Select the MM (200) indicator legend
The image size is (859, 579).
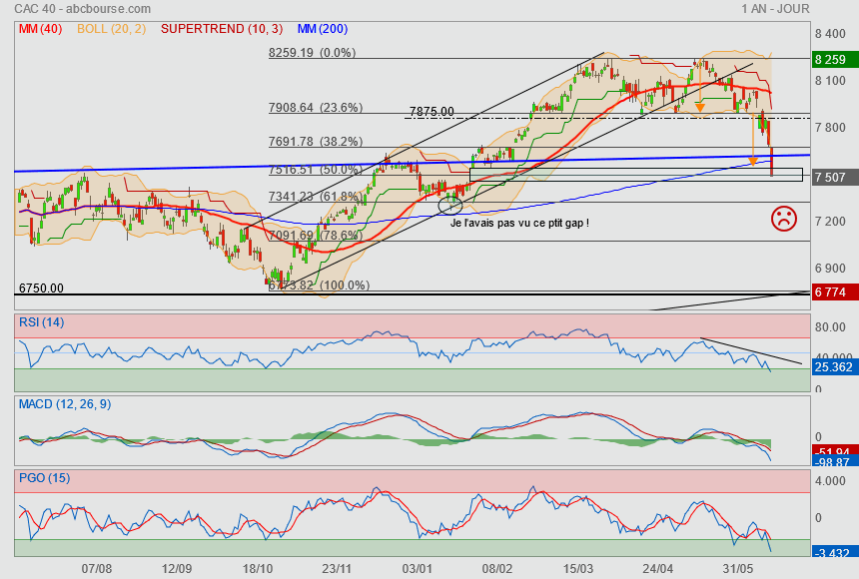tap(323, 29)
